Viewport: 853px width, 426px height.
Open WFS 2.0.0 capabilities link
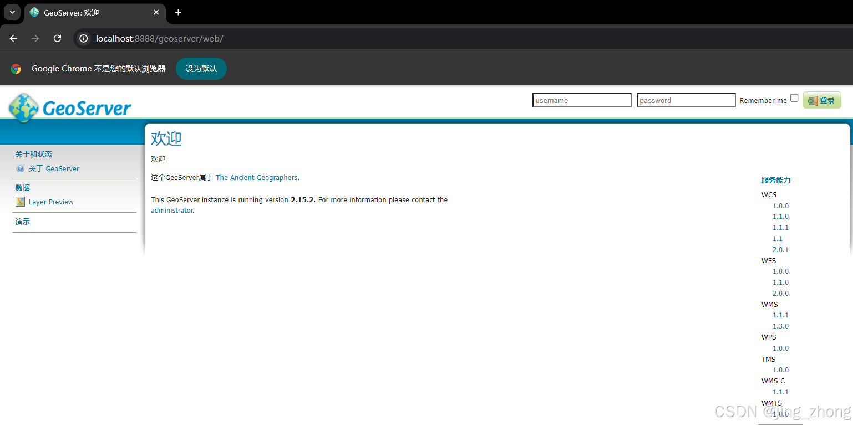coord(780,294)
